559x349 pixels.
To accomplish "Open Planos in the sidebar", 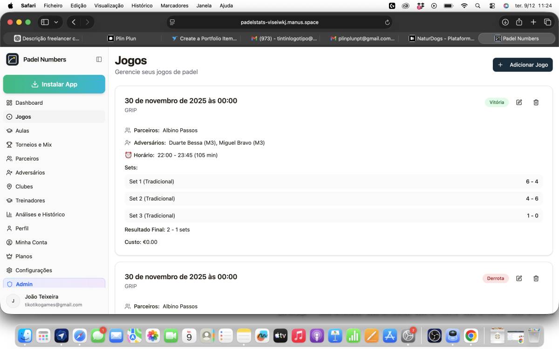I will click(x=54, y=256).
